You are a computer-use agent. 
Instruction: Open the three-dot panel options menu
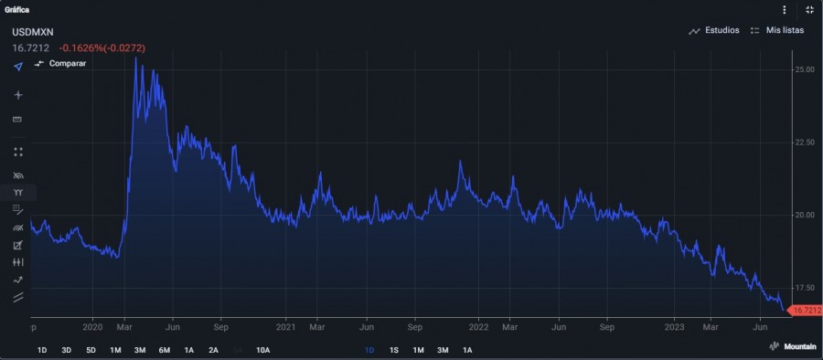[785, 10]
